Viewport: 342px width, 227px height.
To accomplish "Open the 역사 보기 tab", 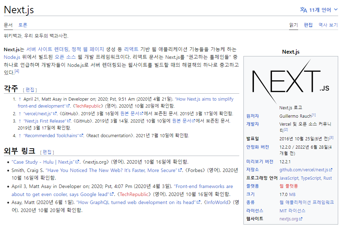I will [x=328, y=25].
